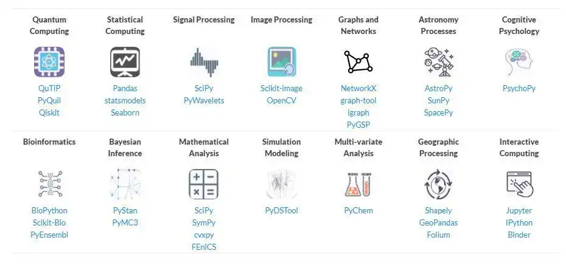Screen dimensions: 566x265
Task: Click the Graphs and Networks node icon
Action: tap(358, 62)
